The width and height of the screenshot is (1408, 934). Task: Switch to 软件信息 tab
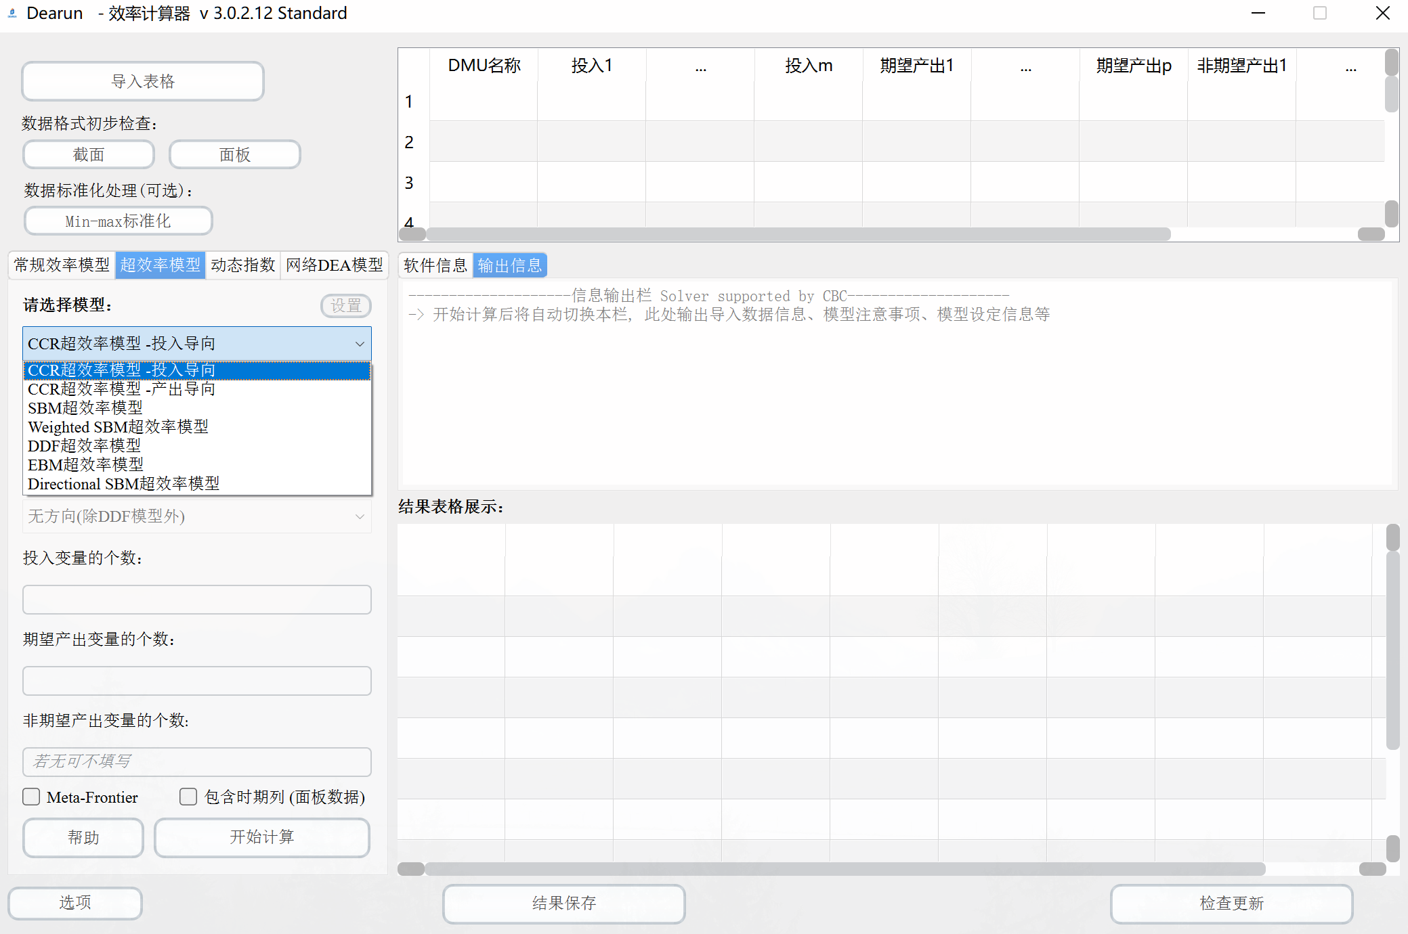(435, 265)
